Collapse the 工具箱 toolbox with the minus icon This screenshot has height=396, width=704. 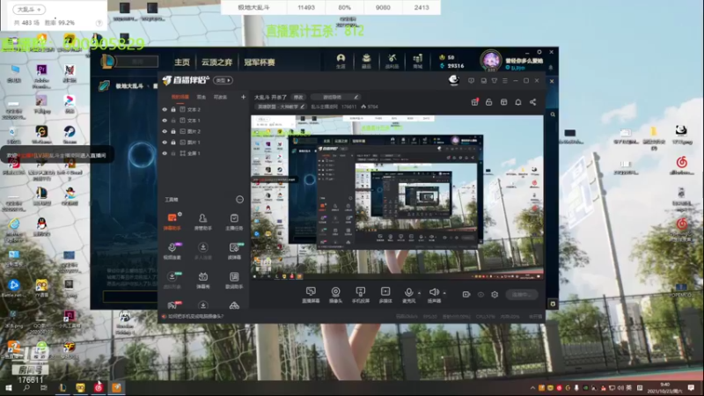pyautogui.click(x=239, y=200)
